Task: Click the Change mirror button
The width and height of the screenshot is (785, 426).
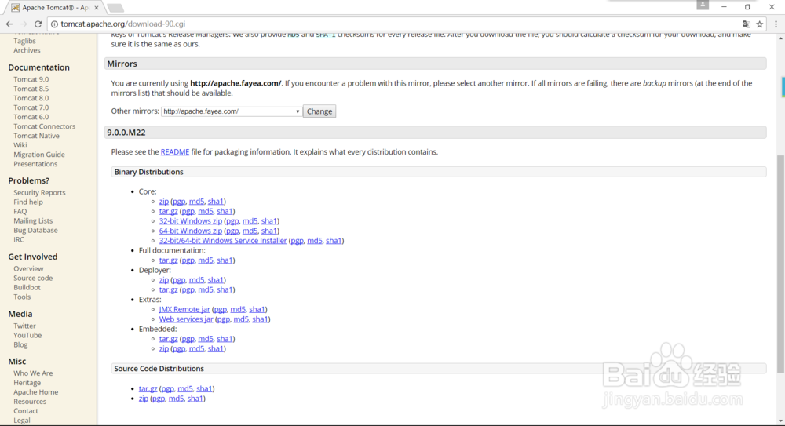Action: pos(319,111)
